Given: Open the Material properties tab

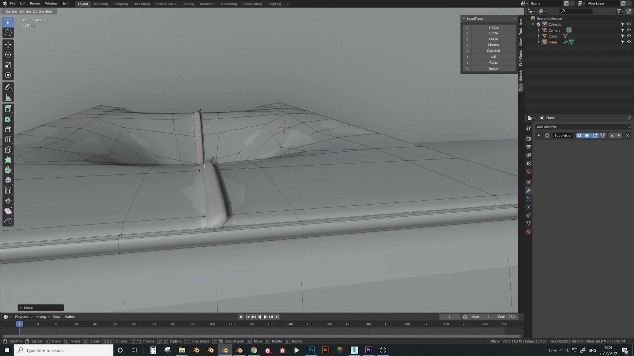Looking at the screenshot, I should pos(528,232).
